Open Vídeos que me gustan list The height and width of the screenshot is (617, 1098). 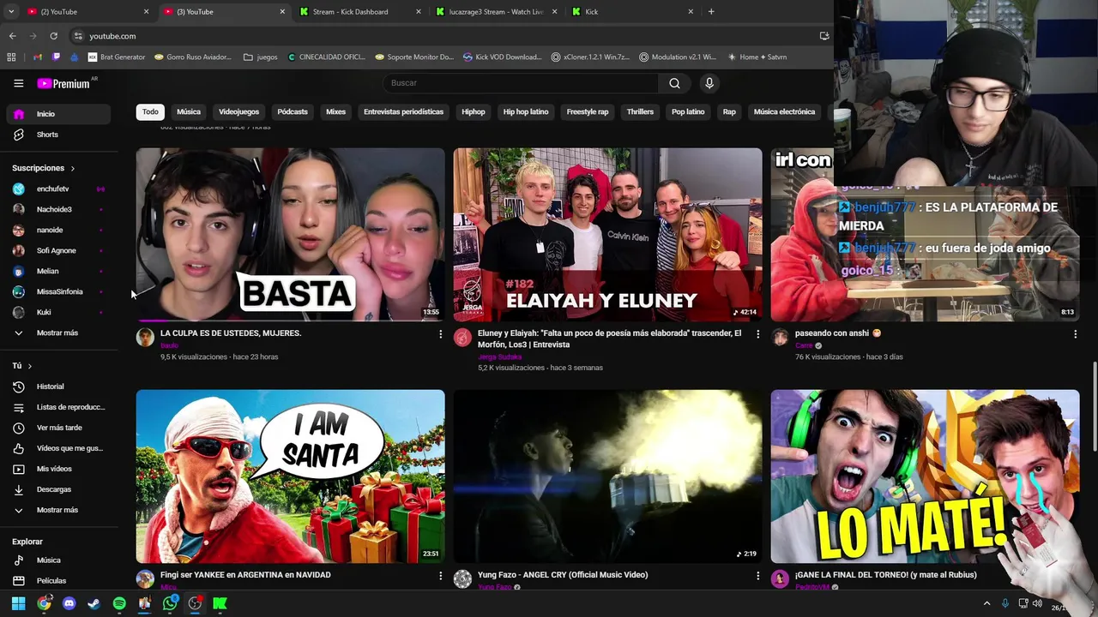pyautogui.click(x=58, y=448)
